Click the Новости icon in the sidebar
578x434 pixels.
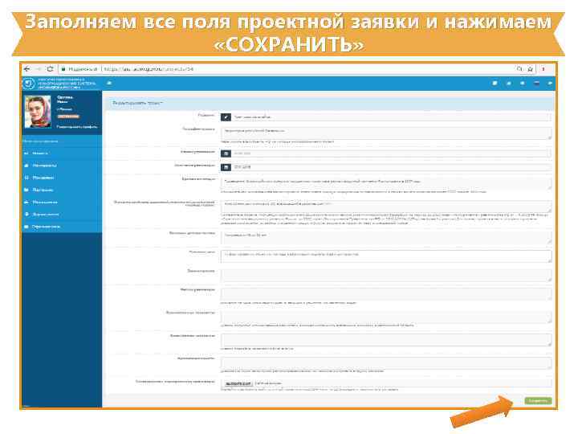click(26, 154)
